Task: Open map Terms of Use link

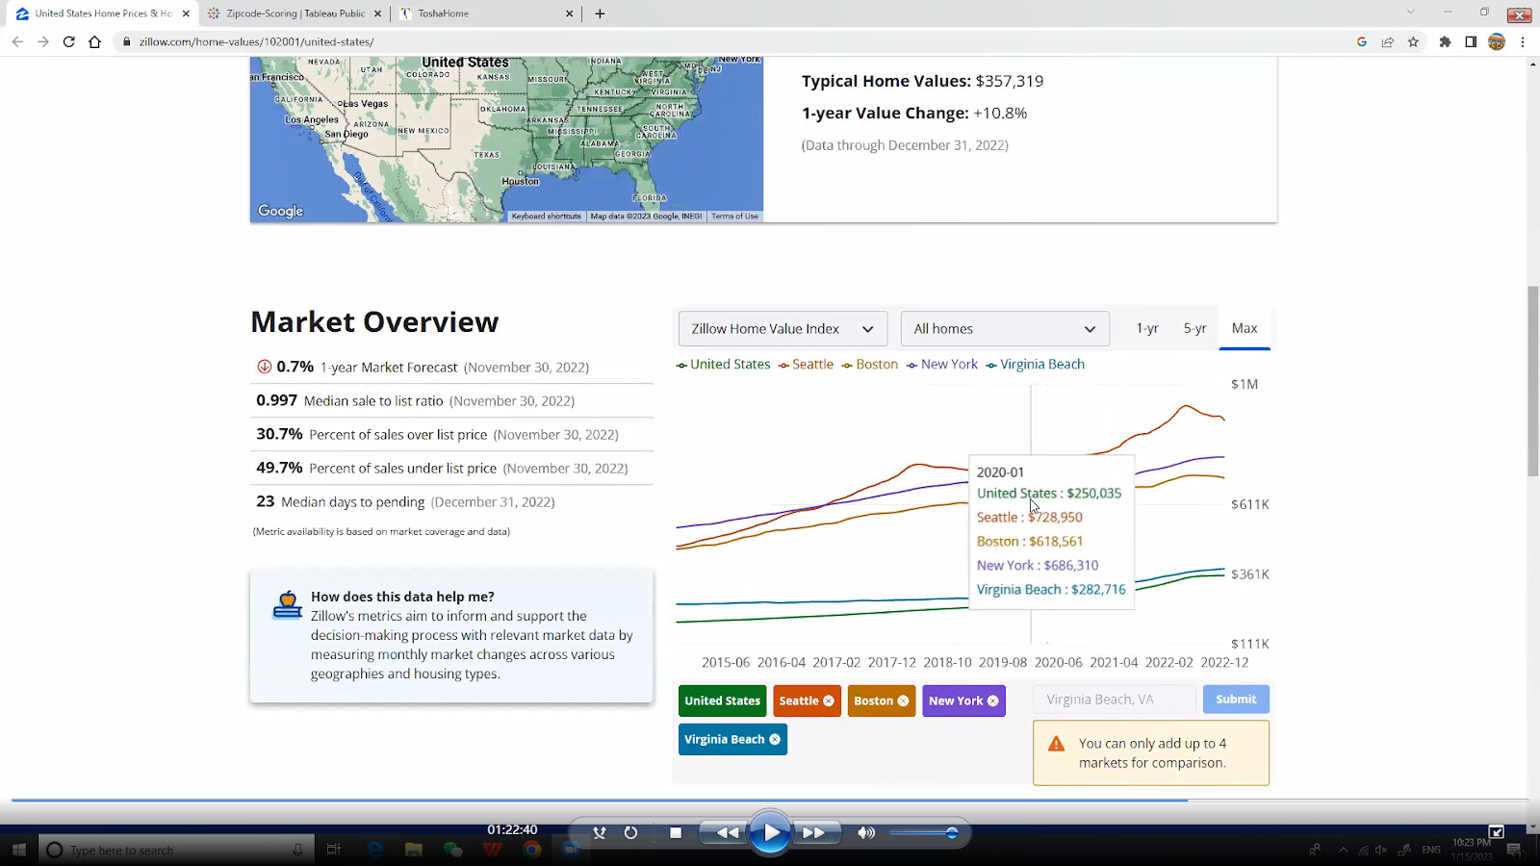Action: click(734, 216)
